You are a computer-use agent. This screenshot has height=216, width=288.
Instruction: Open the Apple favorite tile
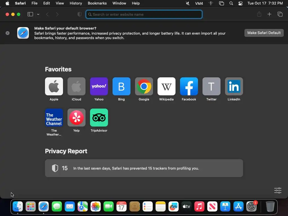pos(54,86)
